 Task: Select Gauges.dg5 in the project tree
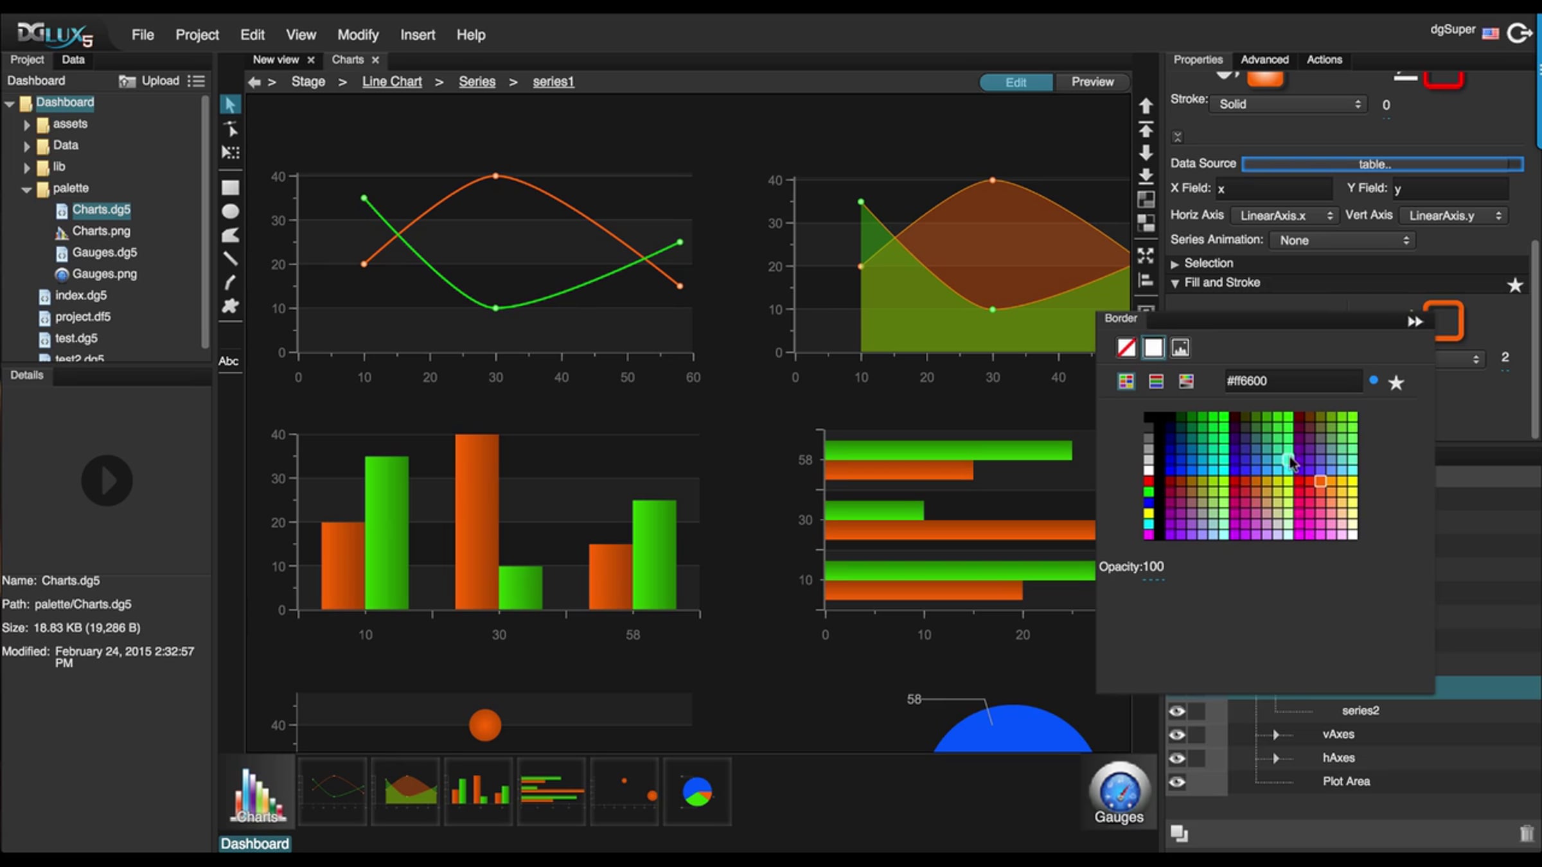point(104,253)
